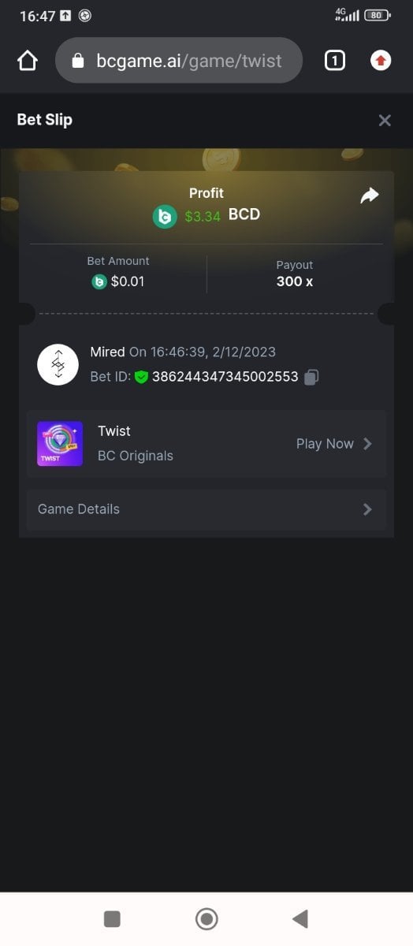The image size is (413, 946).
Task: Tap the Twist game thumbnail
Action: 60,444
